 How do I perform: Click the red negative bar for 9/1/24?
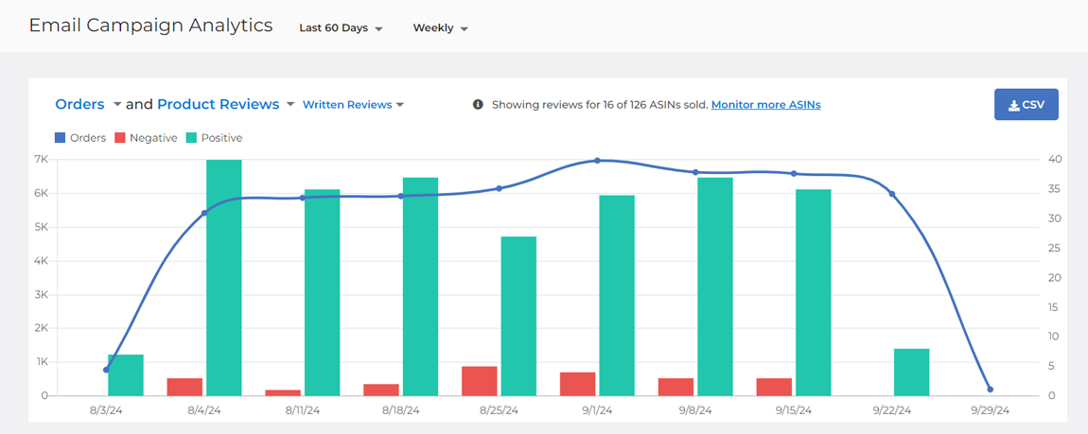point(578,384)
